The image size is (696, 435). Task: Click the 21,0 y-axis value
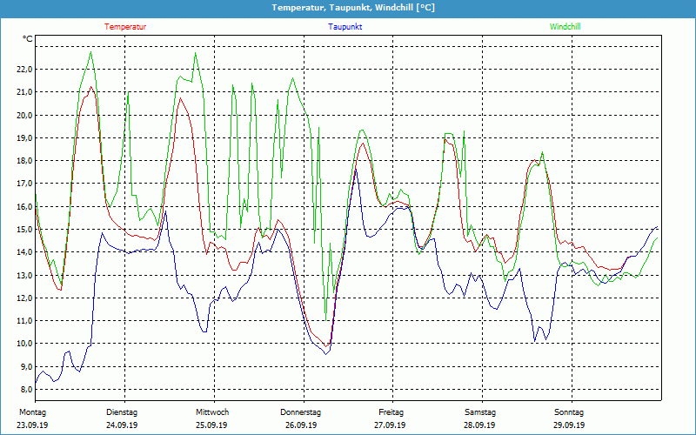pyautogui.click(x=24, y=92)
